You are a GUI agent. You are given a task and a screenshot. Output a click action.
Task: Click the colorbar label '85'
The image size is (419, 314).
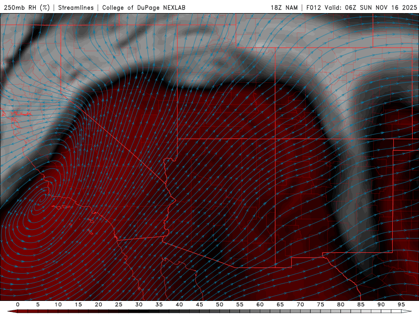pos(361,305)
